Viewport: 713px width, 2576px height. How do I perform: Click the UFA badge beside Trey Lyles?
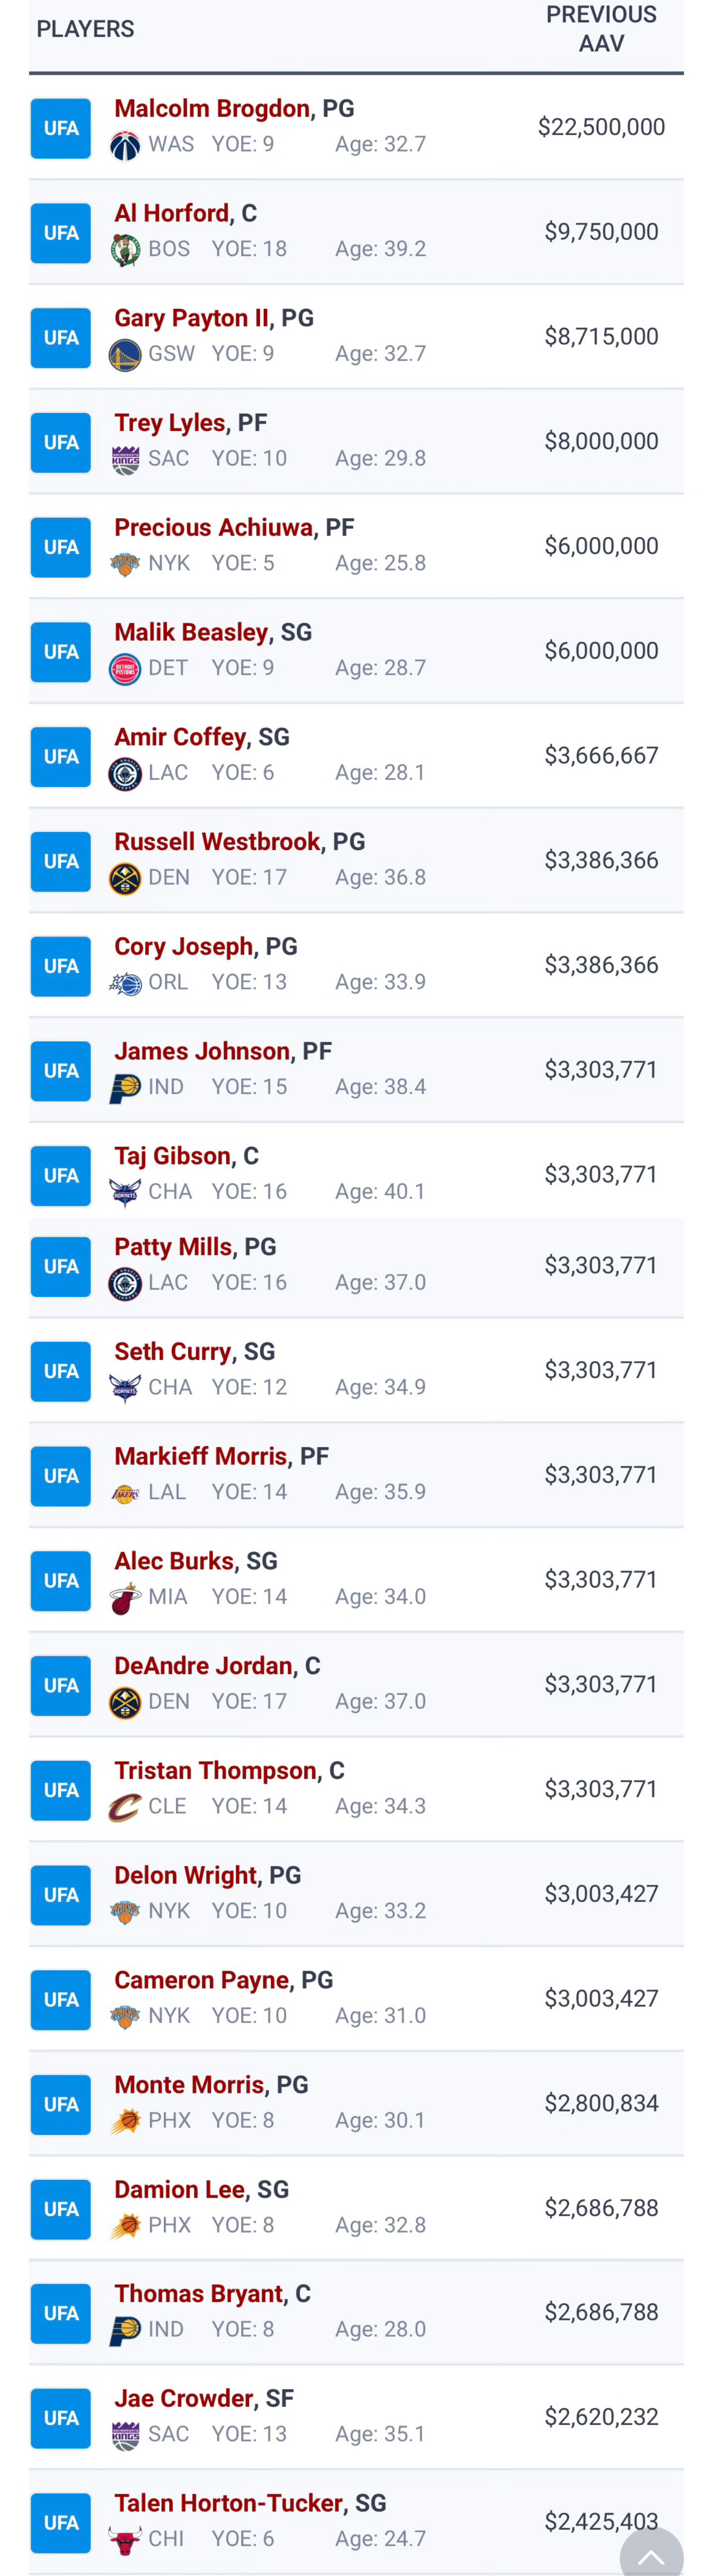(61, 442)
